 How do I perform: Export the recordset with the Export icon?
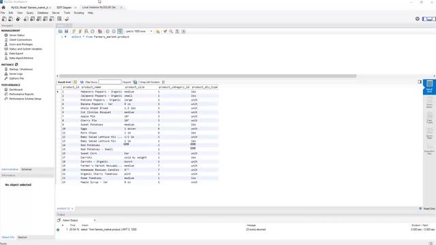[135, 82]
